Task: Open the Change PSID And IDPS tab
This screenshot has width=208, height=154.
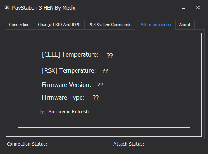Action: click(x=59, y=25)
